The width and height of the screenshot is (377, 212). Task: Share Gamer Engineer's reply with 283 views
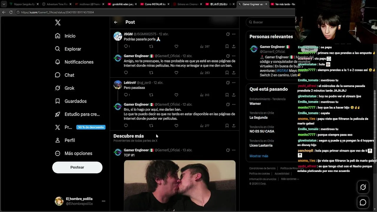coord(234,72)
